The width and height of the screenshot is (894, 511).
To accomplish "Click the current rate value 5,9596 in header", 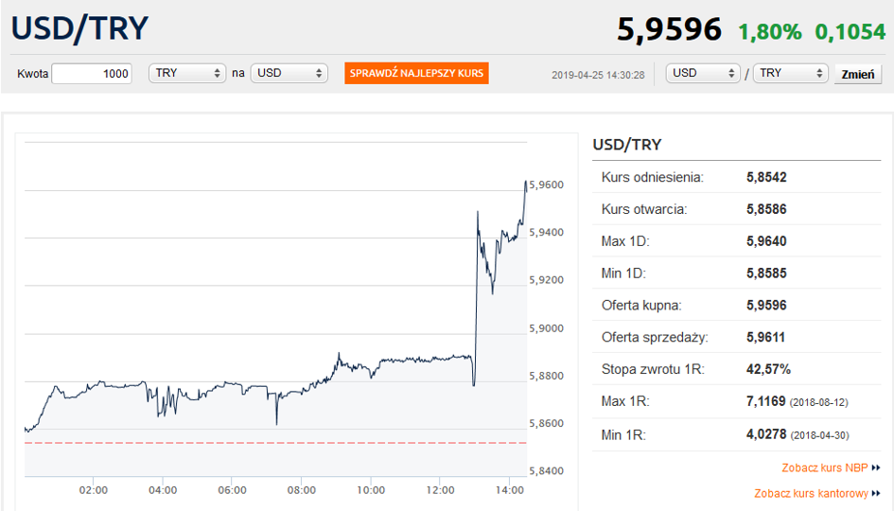I will point(669,28).
